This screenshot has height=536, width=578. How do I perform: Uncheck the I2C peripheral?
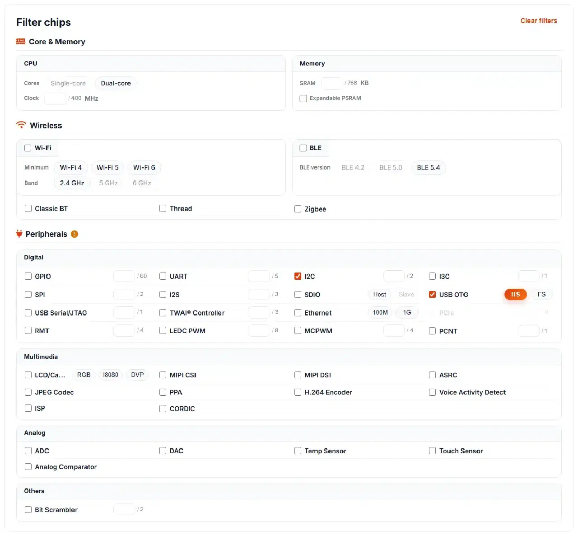[x=298, y=276]
